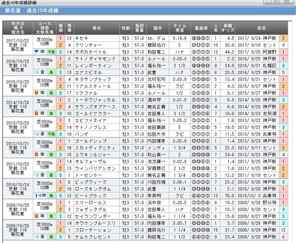Click horse name スリーロールス
This screenshot has width=296, height=243.
(x=91, y=203)
